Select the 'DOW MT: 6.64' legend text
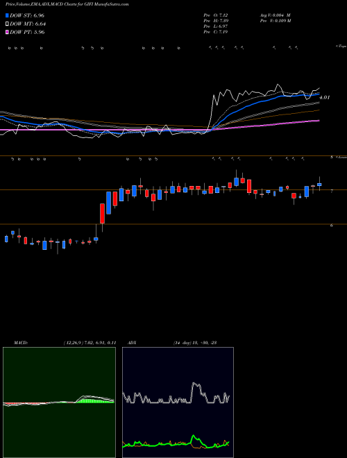The image size is (347, 458). (28, 24)
